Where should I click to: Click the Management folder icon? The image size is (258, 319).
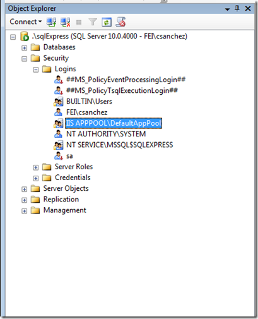[x=35, y=210]
